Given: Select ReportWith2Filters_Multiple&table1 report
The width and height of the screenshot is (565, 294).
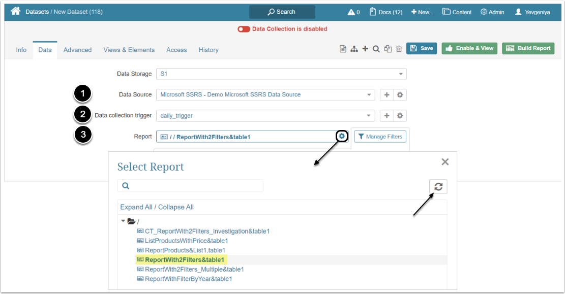Looking at the screenshot, I should 190,270.
